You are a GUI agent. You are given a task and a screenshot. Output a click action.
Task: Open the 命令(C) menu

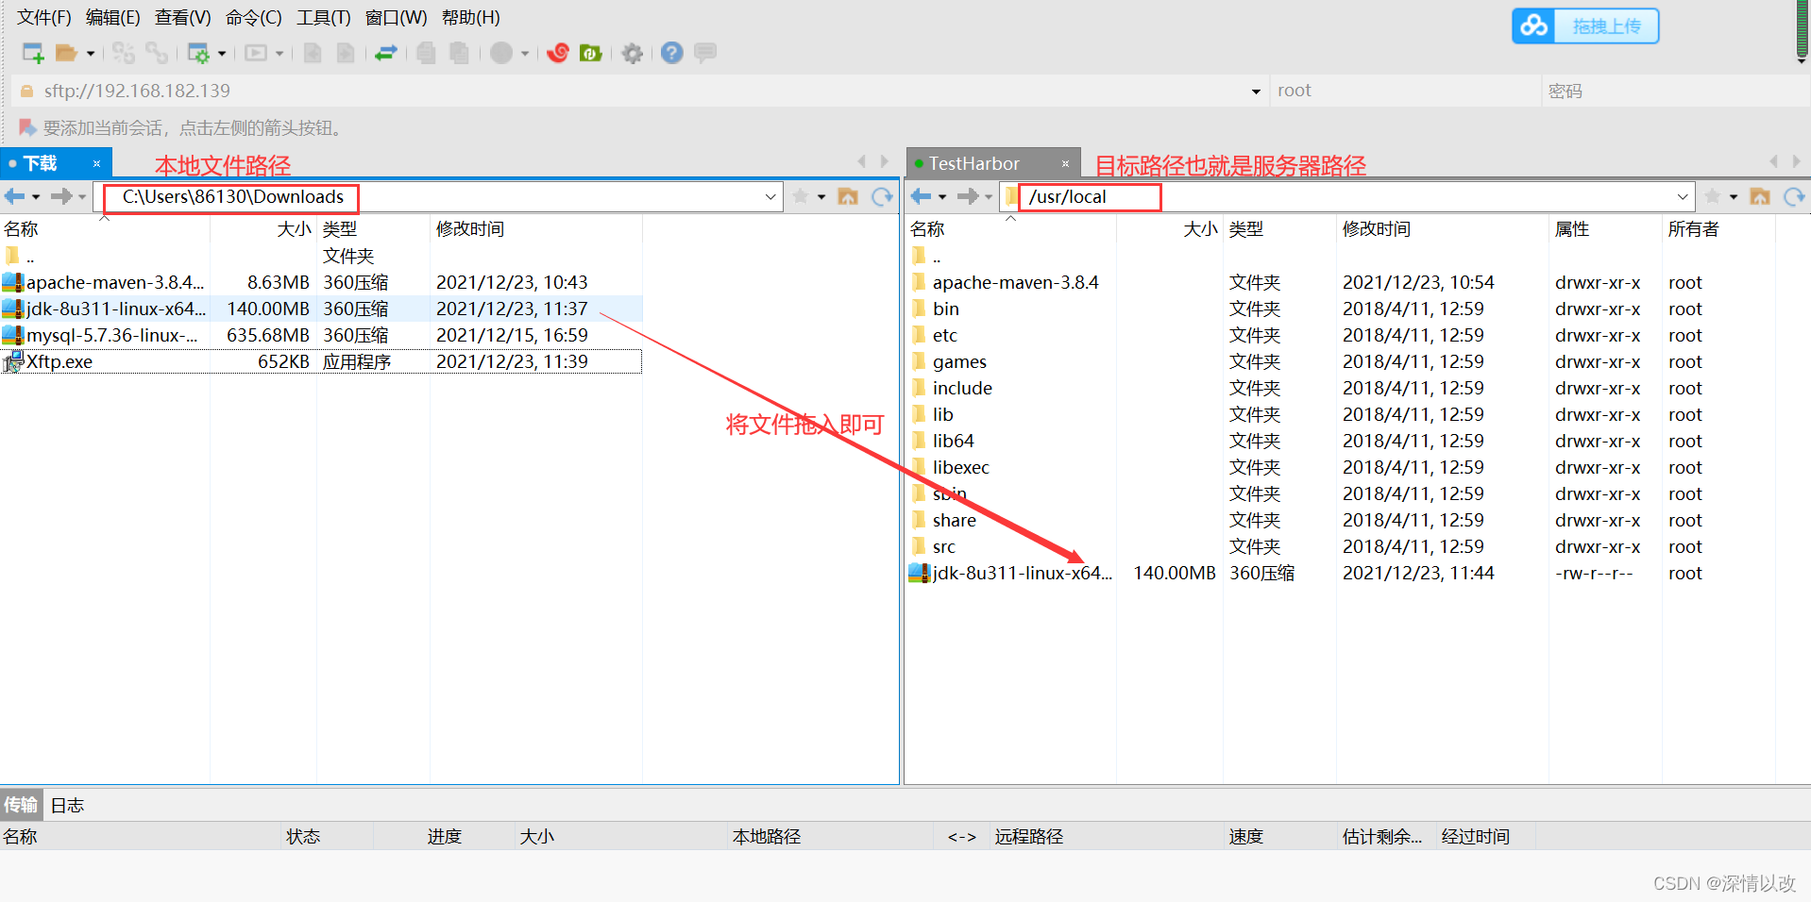253,18
